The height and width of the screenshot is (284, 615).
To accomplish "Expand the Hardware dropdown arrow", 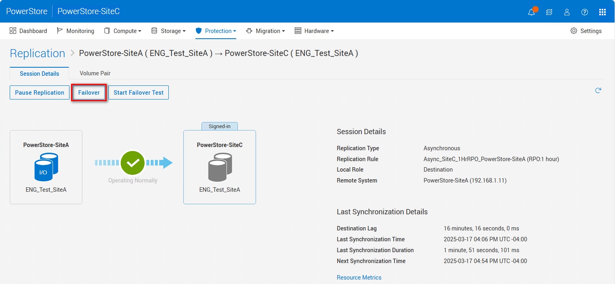I will click(332, 31).
